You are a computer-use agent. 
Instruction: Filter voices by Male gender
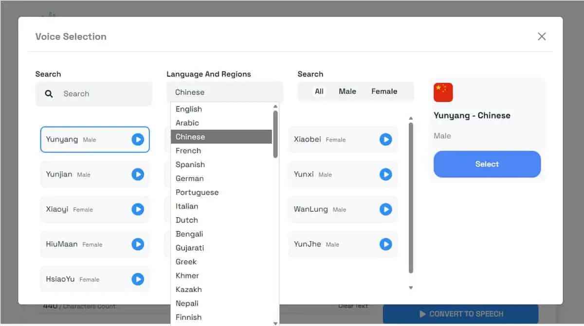tap(347, 91)
